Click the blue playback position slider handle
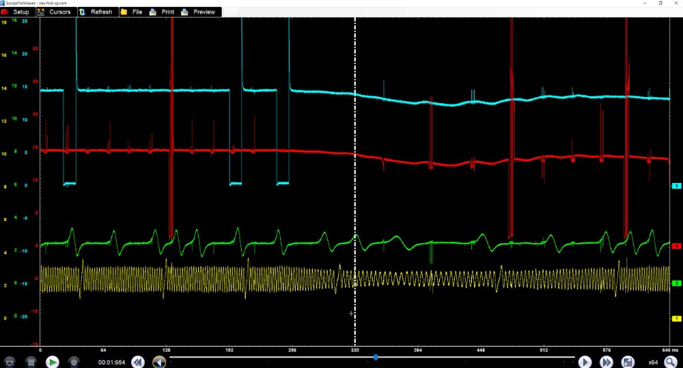Screen dimensions: 683x368 pos(376,357)
